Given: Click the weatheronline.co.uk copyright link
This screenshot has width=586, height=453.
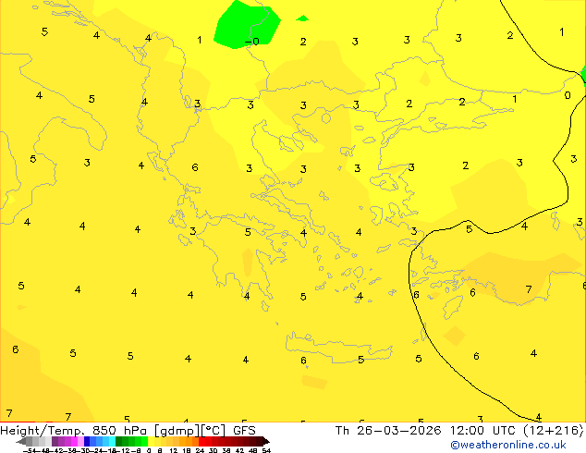Looking at the screenshot, I should tap(508, 446).
